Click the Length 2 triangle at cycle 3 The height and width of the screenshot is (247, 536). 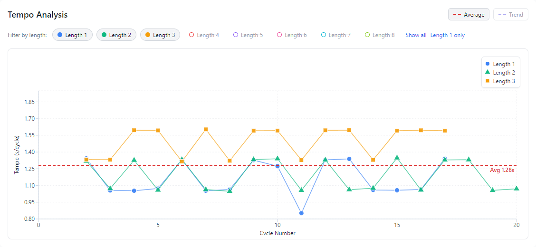click(110, 188)
